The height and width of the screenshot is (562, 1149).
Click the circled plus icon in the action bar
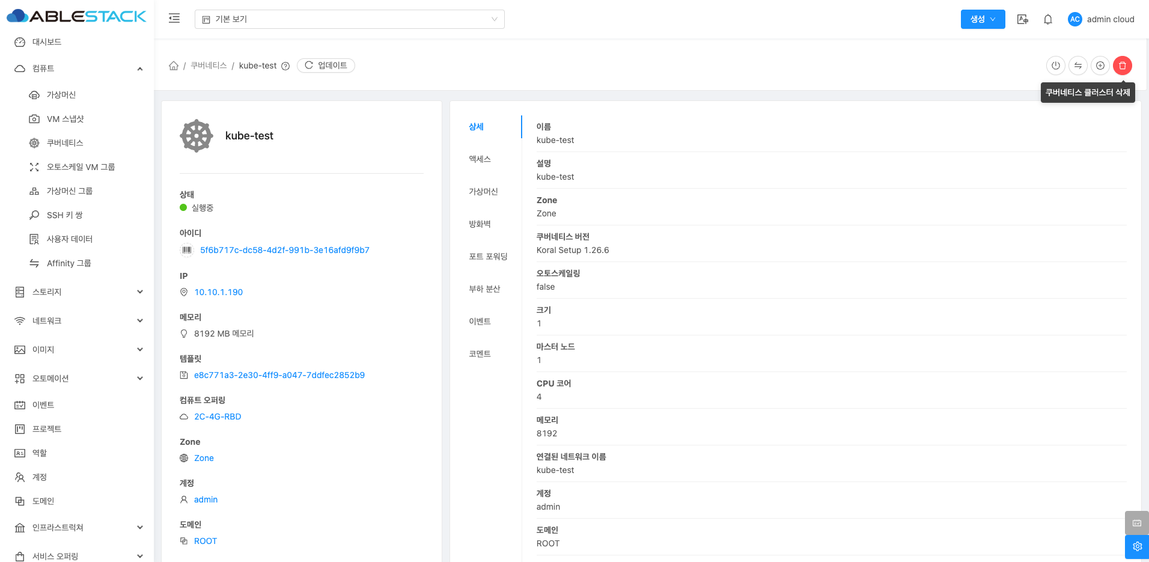tap(1100, 66)
